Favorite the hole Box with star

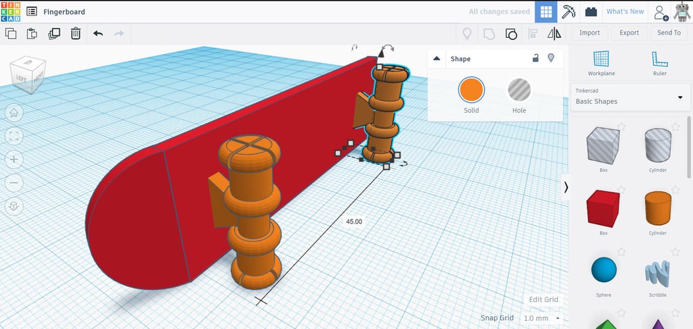pyautogui.click(x=621, y=127)
